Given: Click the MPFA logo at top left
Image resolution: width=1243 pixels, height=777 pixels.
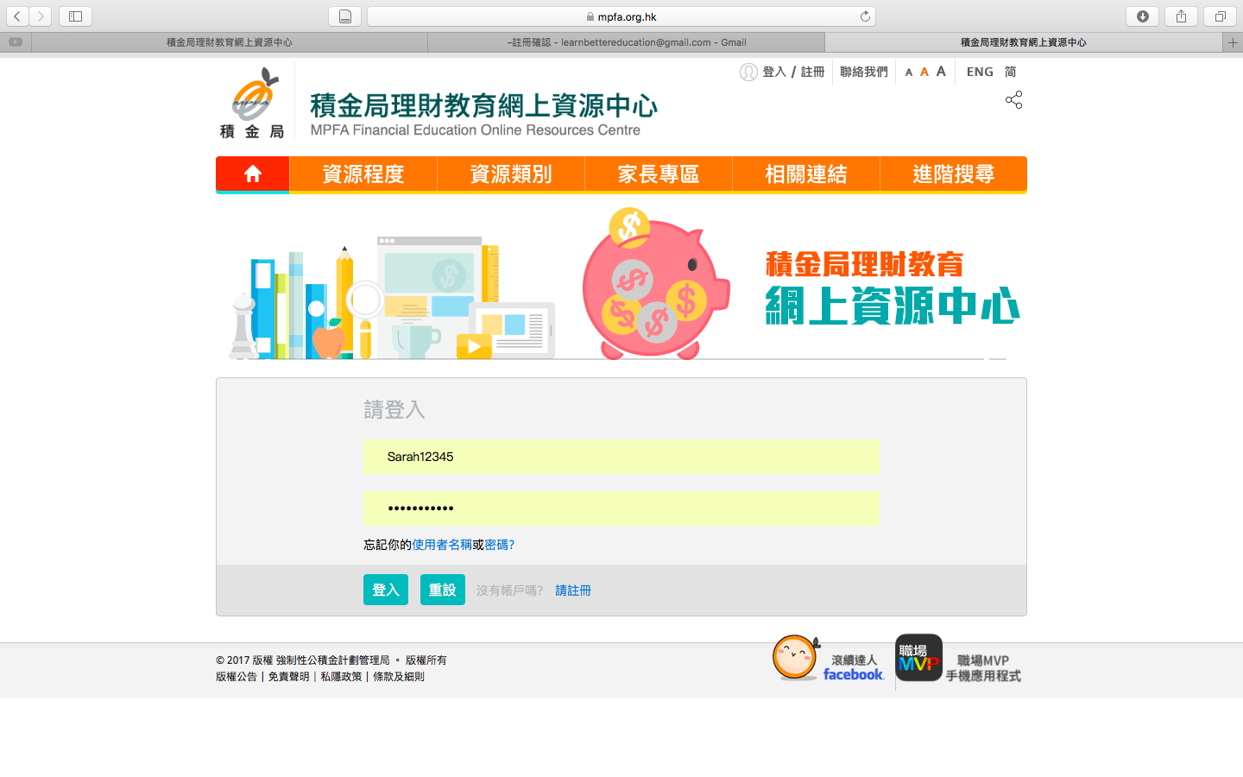Looking at the screenshot, I should click(252, 103).
